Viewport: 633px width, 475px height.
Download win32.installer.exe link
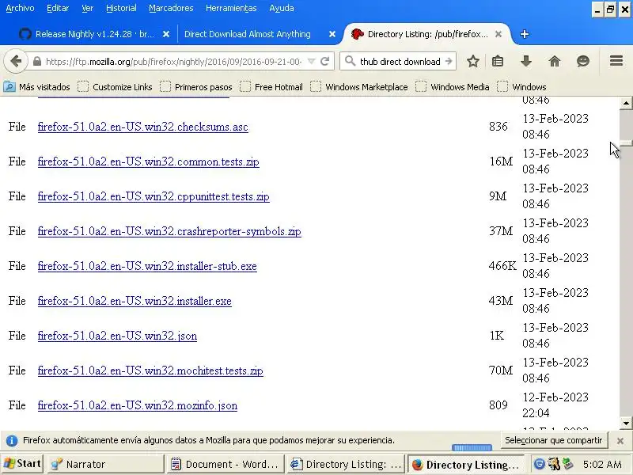[x=135, y=301]
